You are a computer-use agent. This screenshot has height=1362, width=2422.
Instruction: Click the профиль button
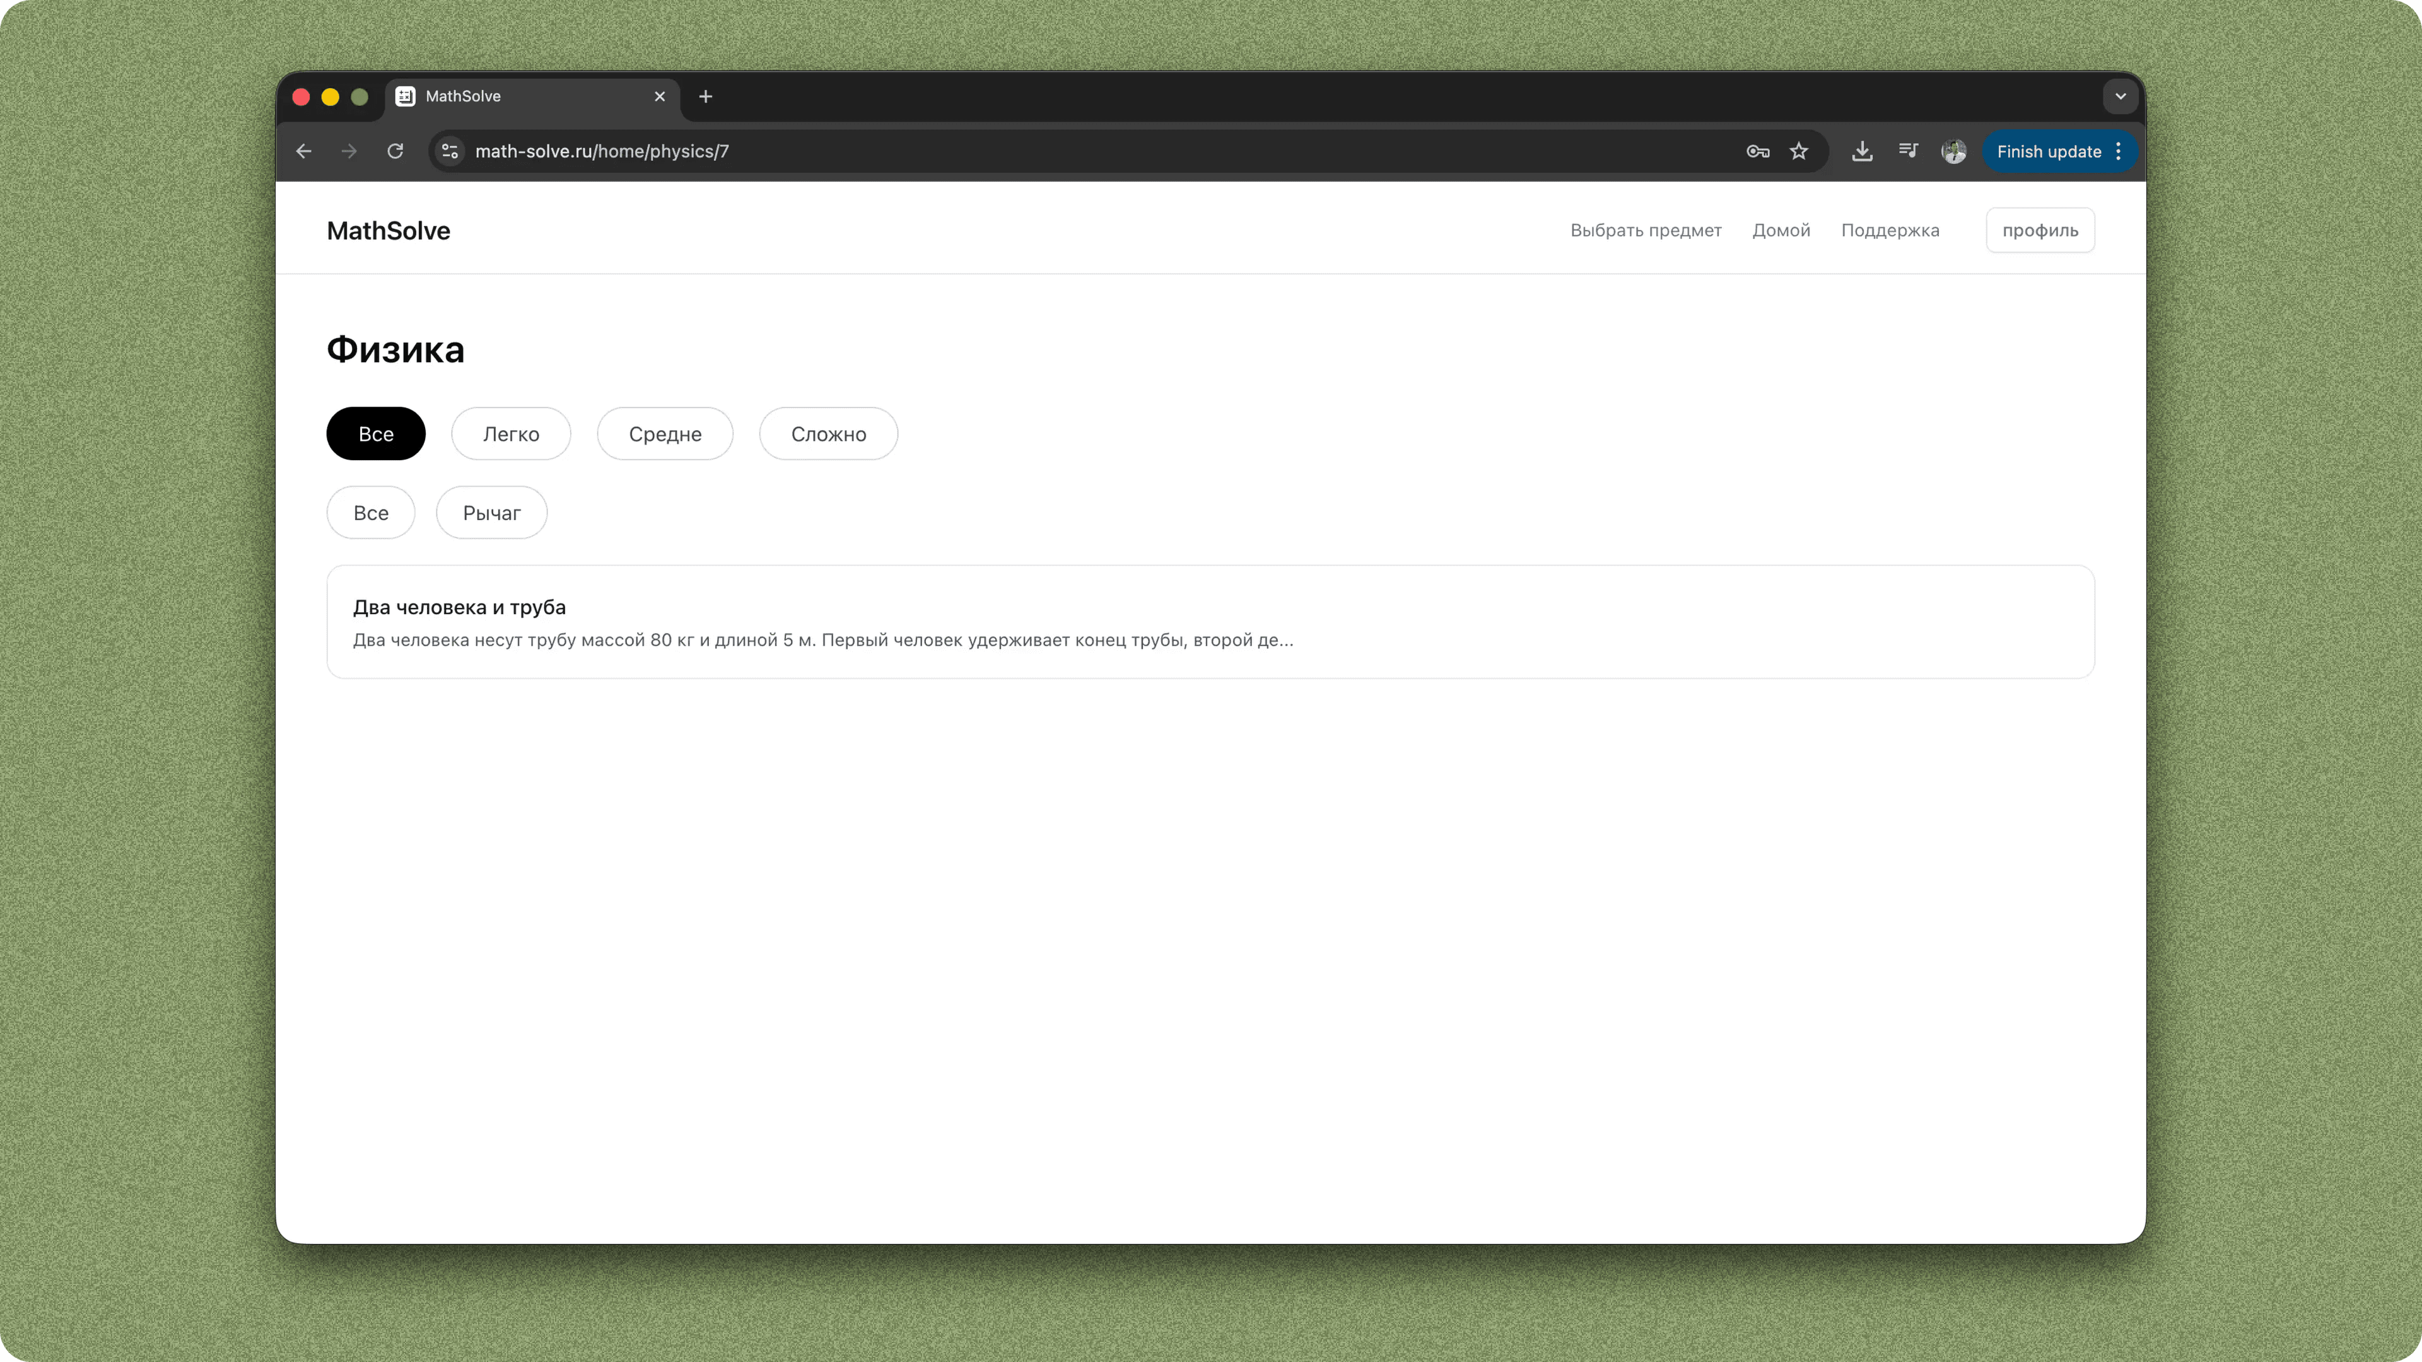pyautogui.click(x=2039, y=230)
